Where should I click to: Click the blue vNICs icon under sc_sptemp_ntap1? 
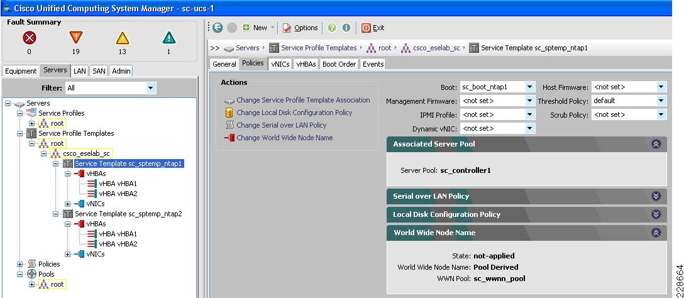point(79,204)
